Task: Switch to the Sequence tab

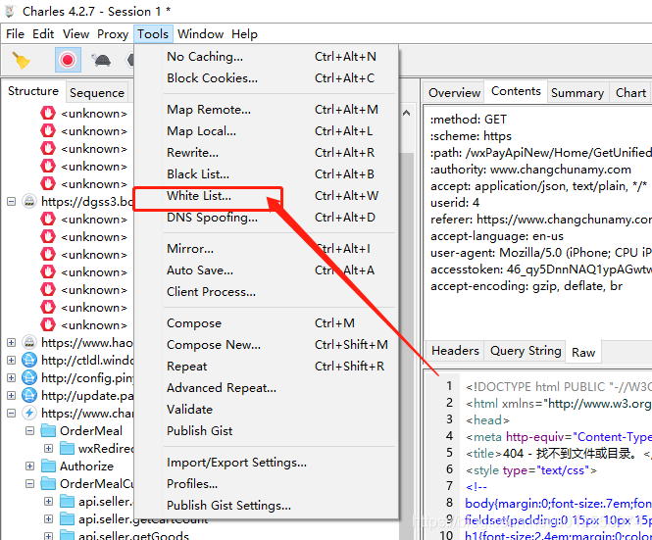Action: coord(97,93)
